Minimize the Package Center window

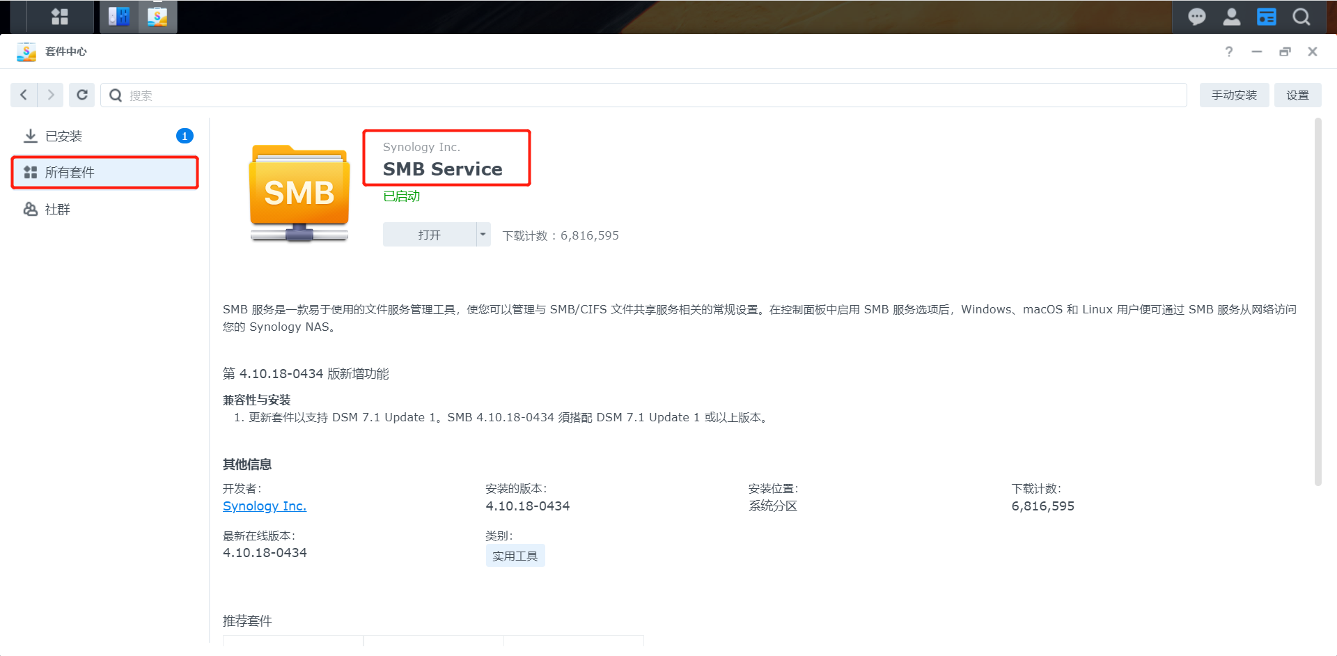(x=1256, y=52)
